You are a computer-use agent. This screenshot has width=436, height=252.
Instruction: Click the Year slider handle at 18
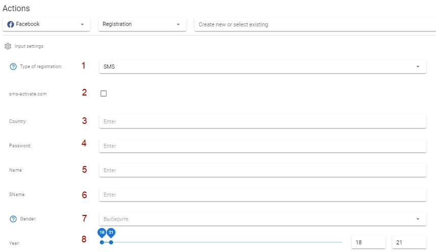(102, 242)
